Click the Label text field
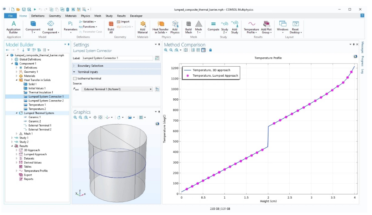Screen dimensions: 372x215 pyautogui.click(x=118, y=58)
